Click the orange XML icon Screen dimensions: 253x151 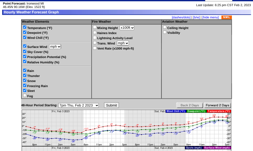[x=227, y=17]
